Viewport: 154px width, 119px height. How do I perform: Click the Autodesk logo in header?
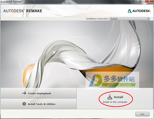pyautogui.click(x=139, y=11)
